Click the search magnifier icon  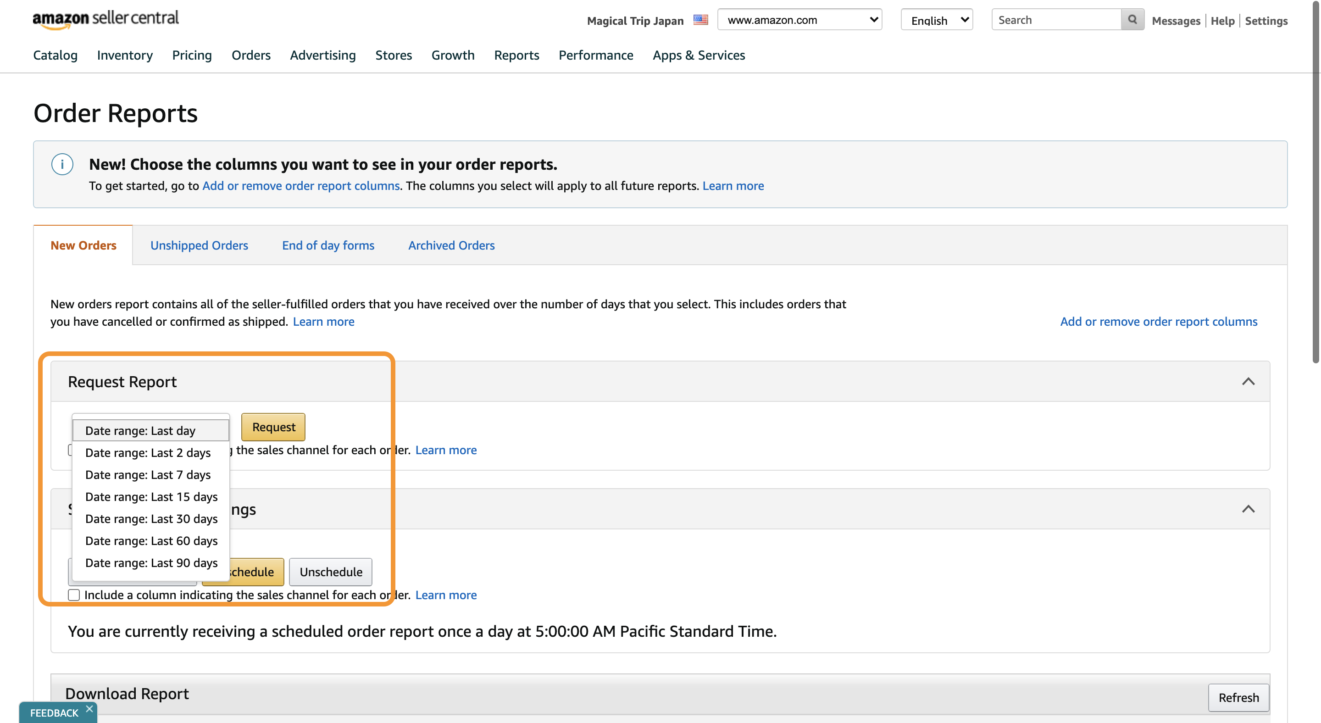click(x=1132, y=20)
